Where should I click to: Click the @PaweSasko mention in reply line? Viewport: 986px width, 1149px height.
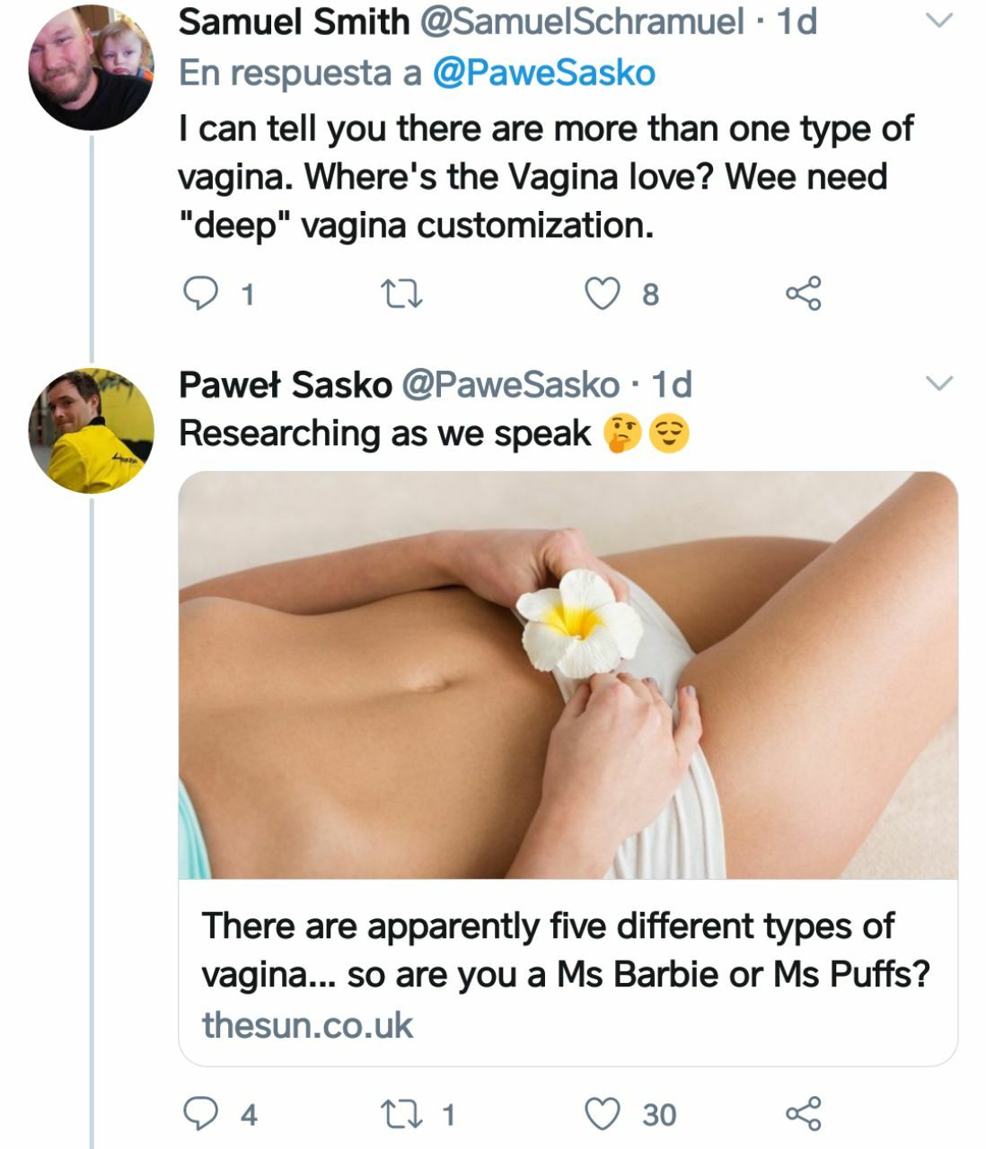(543, 73)
